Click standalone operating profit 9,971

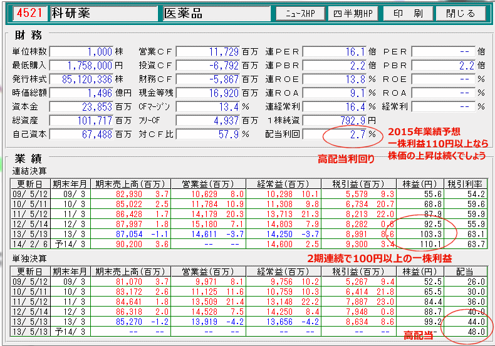[x=207, y=282]
